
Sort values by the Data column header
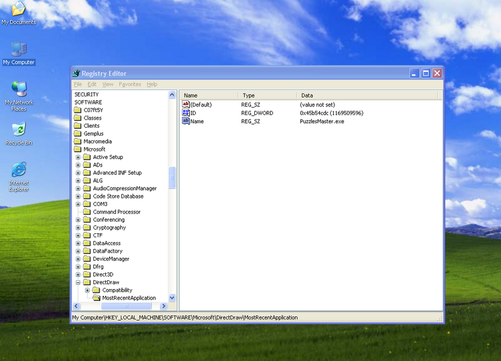(367, 96)
